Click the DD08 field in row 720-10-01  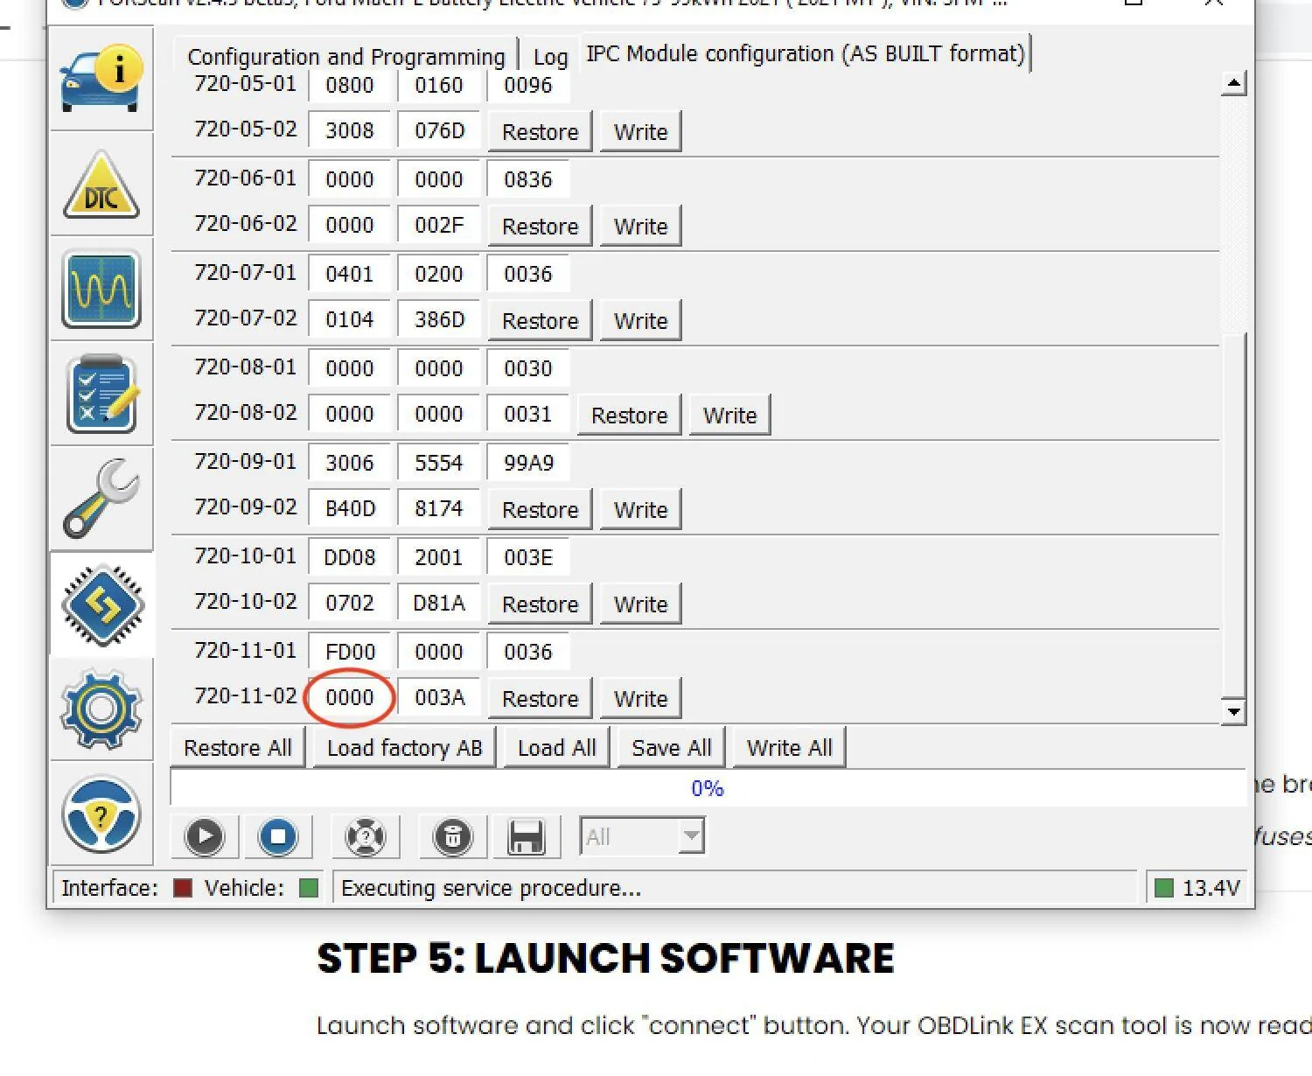tap(350, 557)
